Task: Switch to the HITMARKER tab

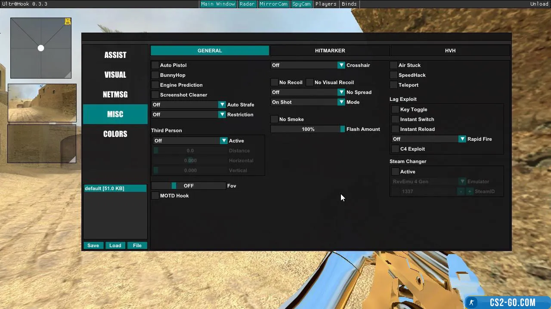Action: pyautogui.click(x=330, y=51)
